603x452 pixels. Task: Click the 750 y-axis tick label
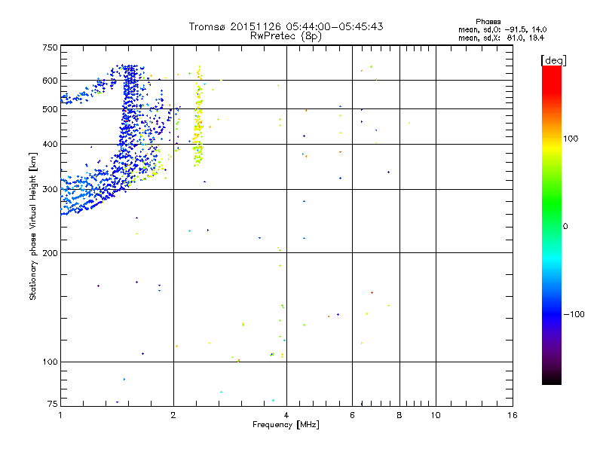coord(50,47)
